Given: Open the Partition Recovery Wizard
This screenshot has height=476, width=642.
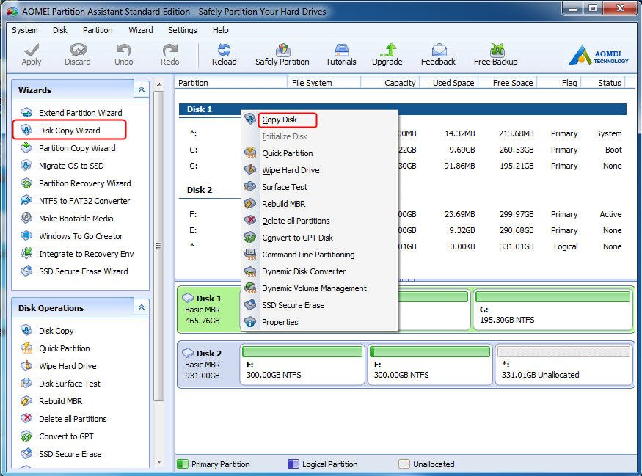Looking at the screenshot, I should coord(76,183).
